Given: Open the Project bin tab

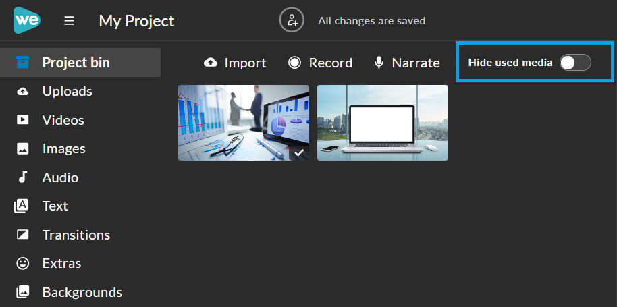Looking at the screenshot, I should coord(80,63).
